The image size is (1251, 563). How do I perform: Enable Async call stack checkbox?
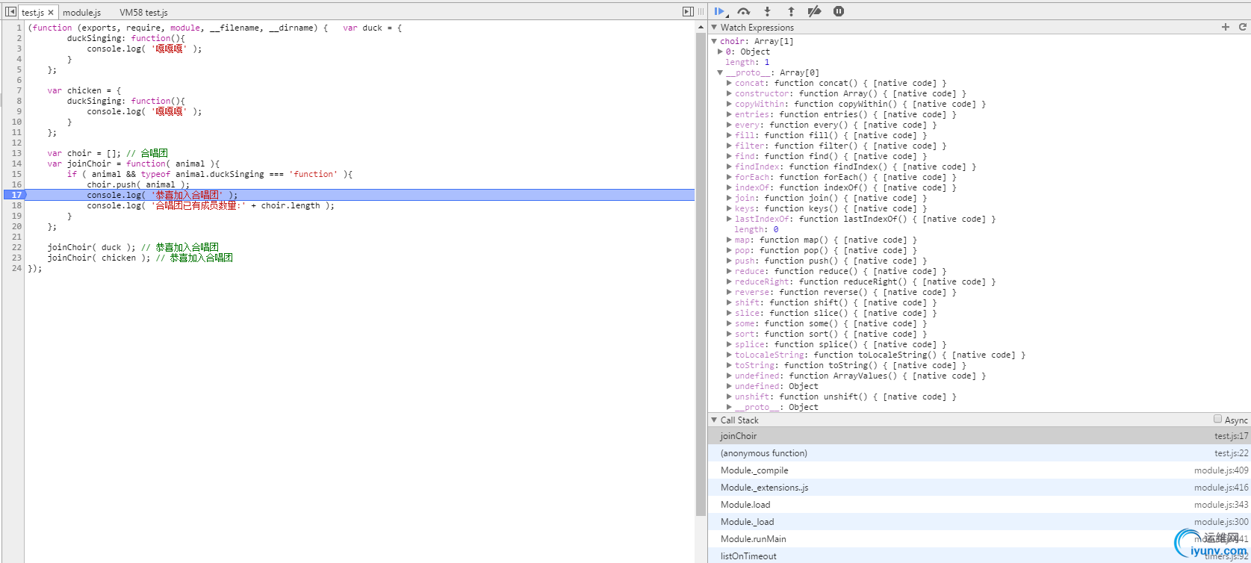click(1217, 419)
